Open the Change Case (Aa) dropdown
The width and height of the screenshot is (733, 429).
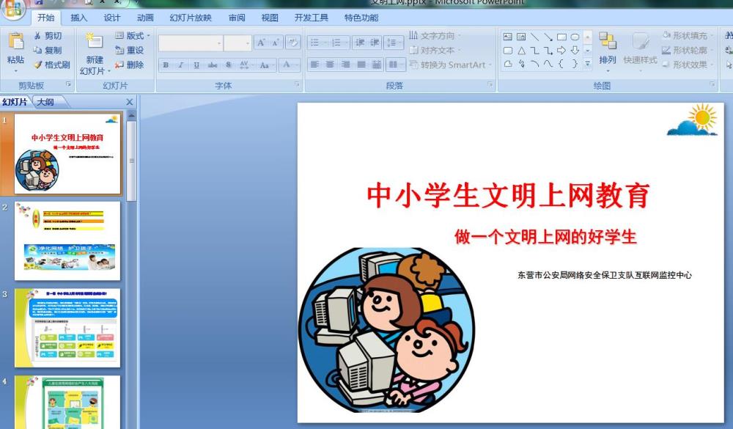(x=267, y=65)
